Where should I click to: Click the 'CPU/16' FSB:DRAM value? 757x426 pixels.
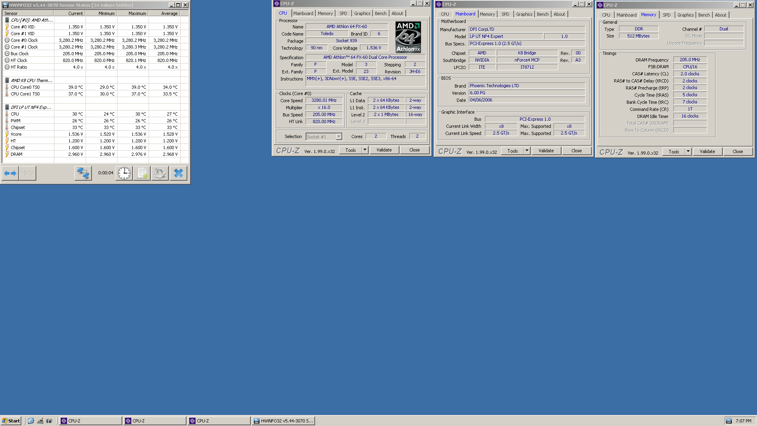tap(690, 67)
